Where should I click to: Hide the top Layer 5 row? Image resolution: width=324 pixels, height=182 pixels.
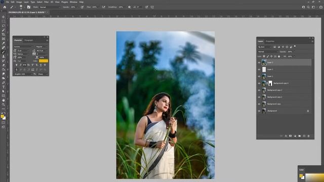pyautogui.click(x=259, y=63)
